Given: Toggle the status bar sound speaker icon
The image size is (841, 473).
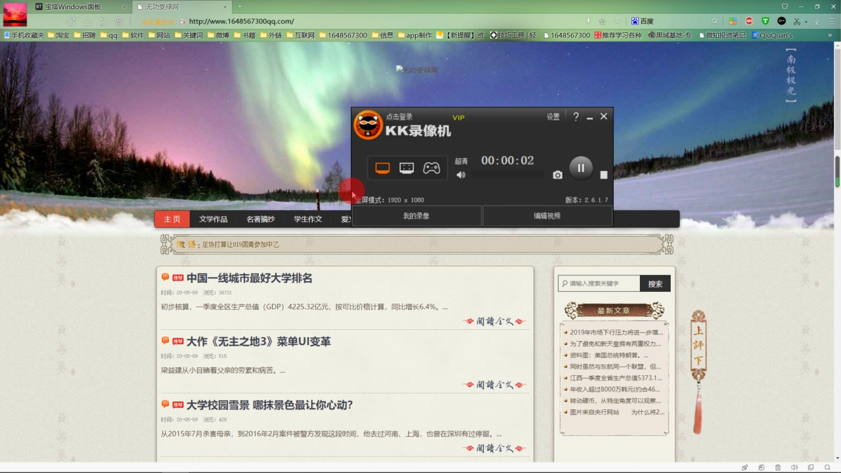Looking at the screenshot, I should pos(794,467).
